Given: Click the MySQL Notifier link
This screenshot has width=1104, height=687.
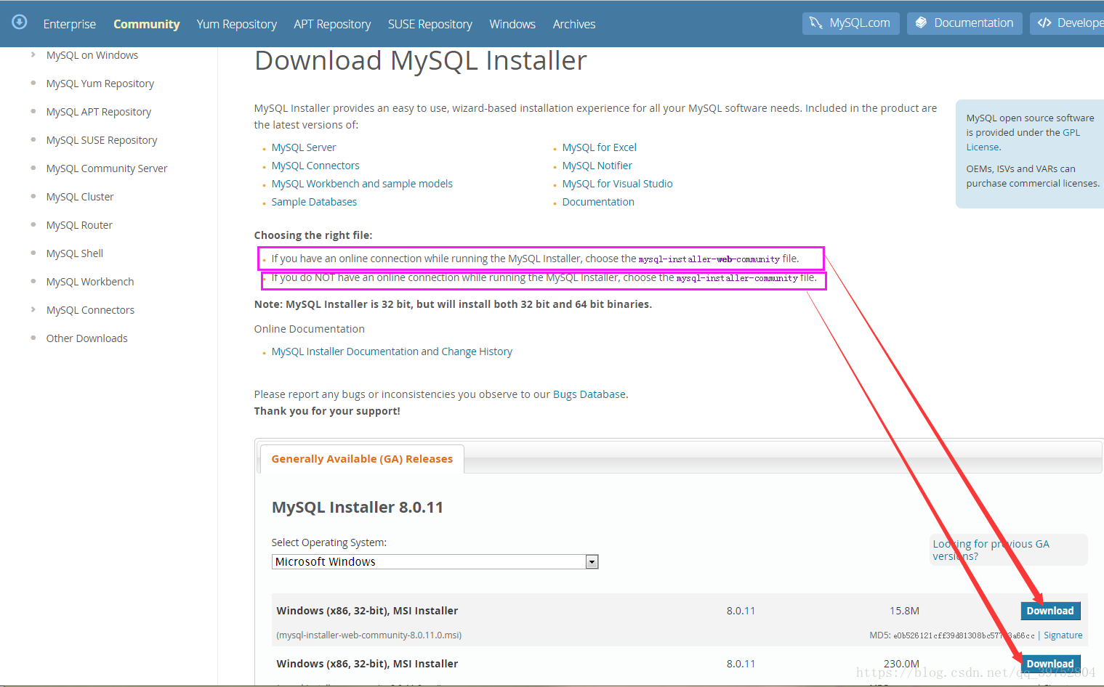Looking at the screenshot, I should (597, 166).
